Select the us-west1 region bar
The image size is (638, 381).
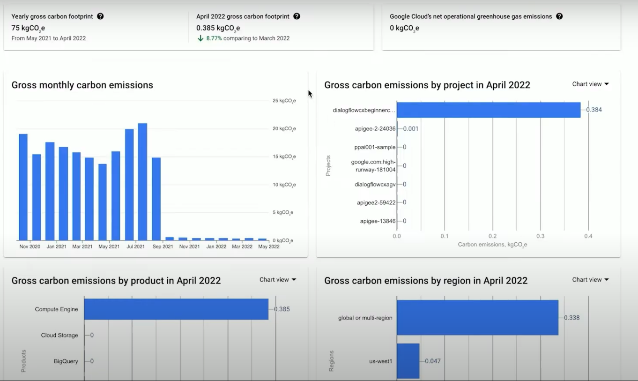click(x=408, y=361)
